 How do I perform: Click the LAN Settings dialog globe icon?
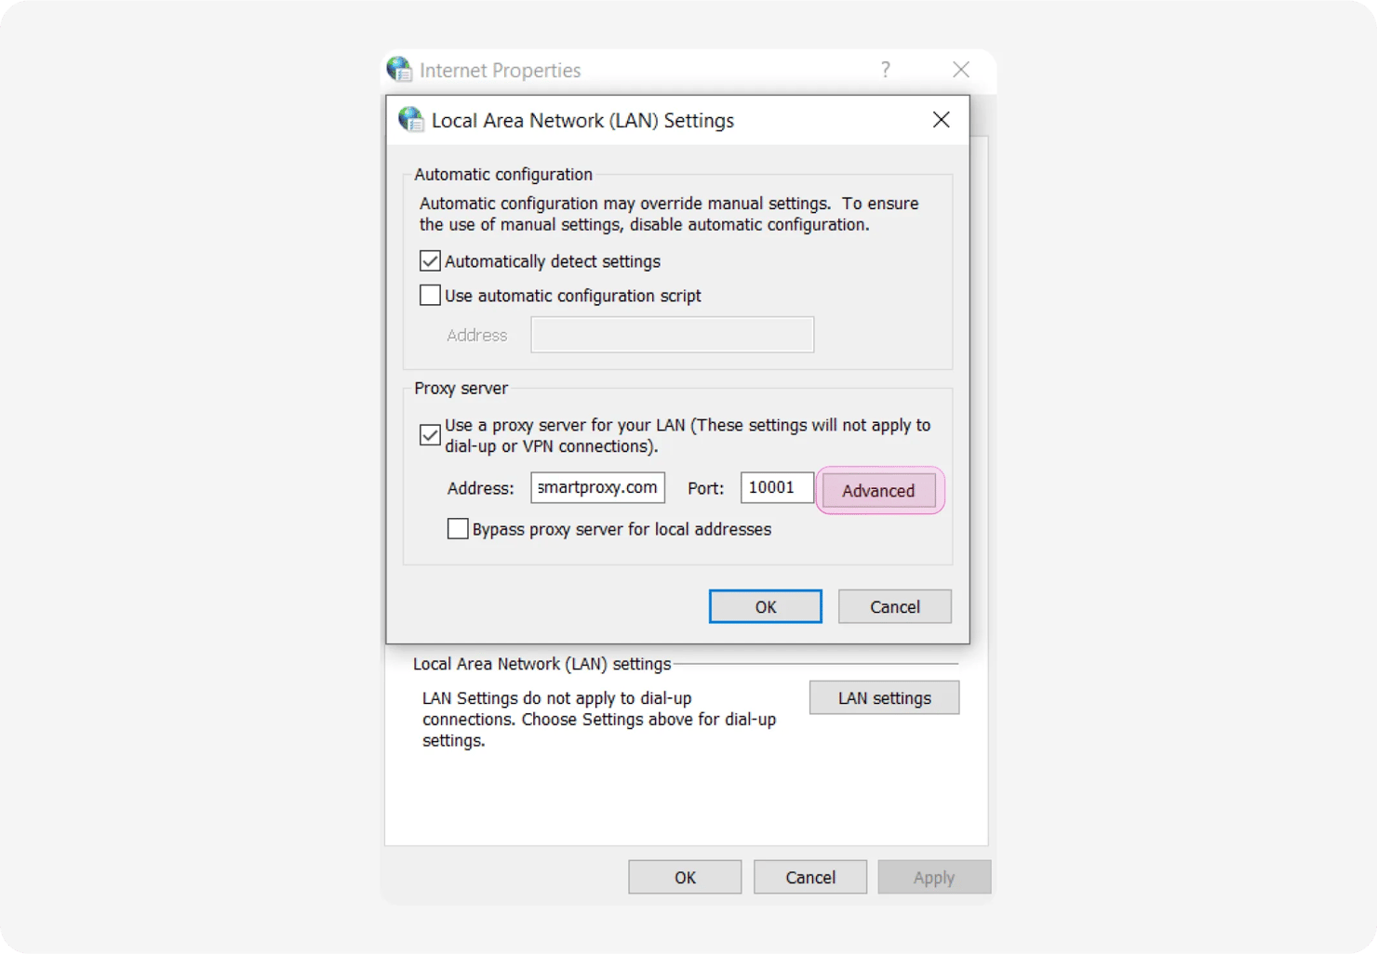[410, 120]
